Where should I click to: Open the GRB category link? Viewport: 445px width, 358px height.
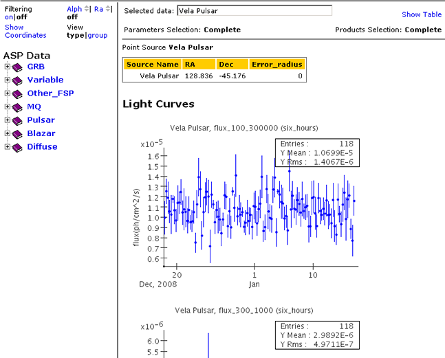tap(36, 67)
